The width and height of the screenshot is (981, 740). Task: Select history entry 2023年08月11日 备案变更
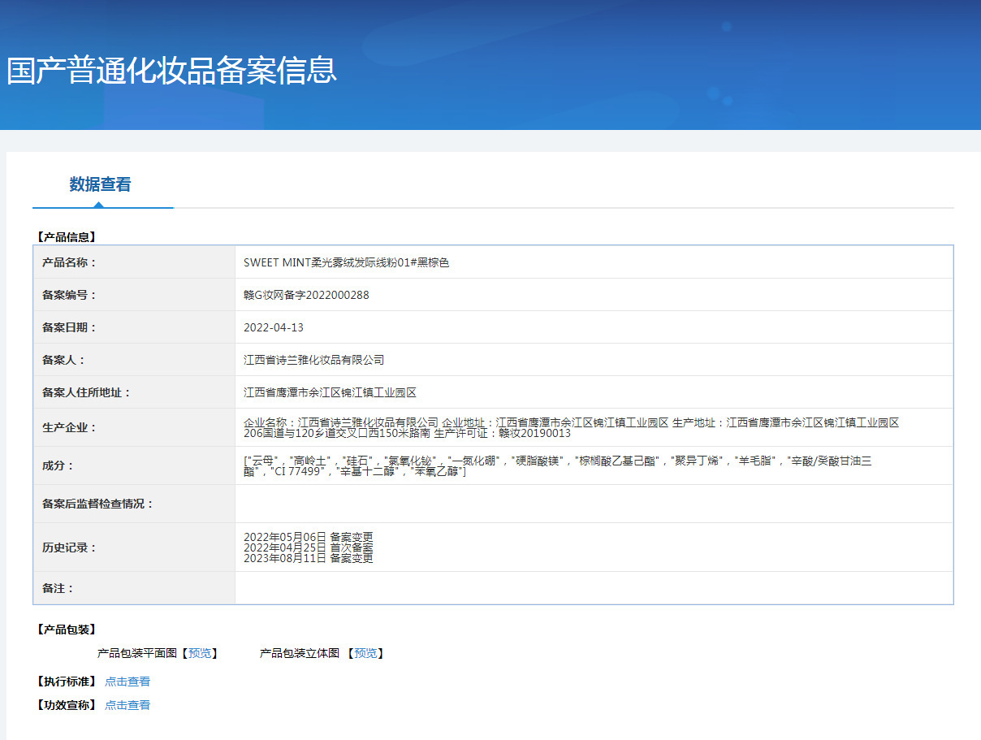(x=309, y=558)
